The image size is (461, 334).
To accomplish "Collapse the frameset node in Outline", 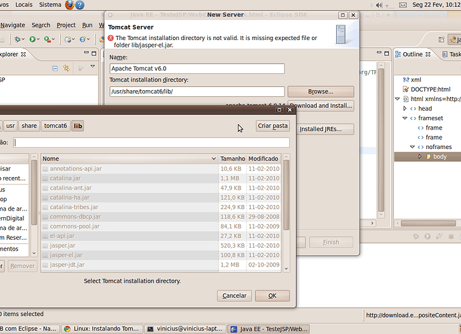I will tap(405, 118).
